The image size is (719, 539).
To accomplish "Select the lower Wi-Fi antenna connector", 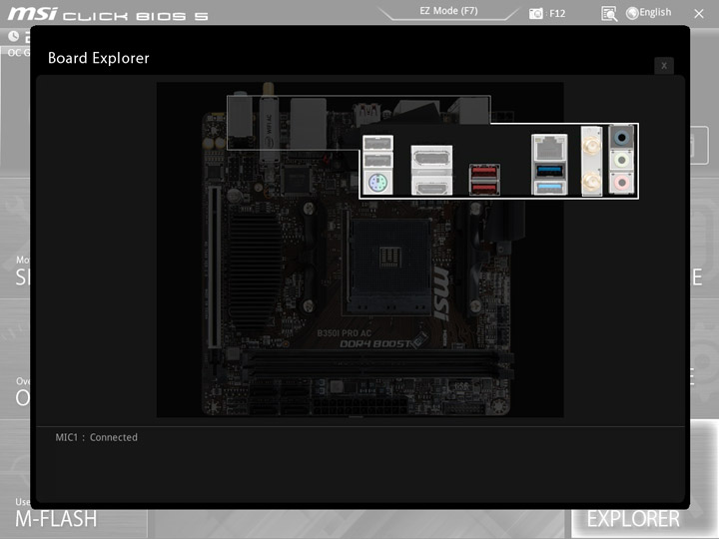I will [591, 181].
